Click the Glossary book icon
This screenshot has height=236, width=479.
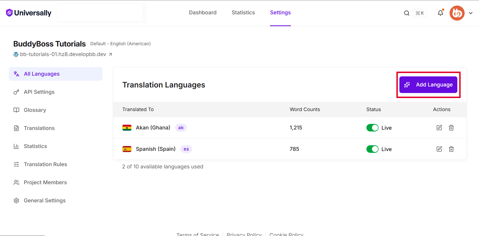click(16, 110)
